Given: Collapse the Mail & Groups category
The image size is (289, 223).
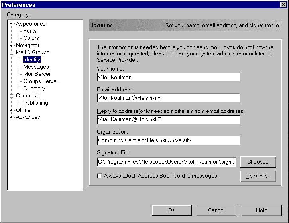Looking at the screenshot, I should (x=12, y=53).
